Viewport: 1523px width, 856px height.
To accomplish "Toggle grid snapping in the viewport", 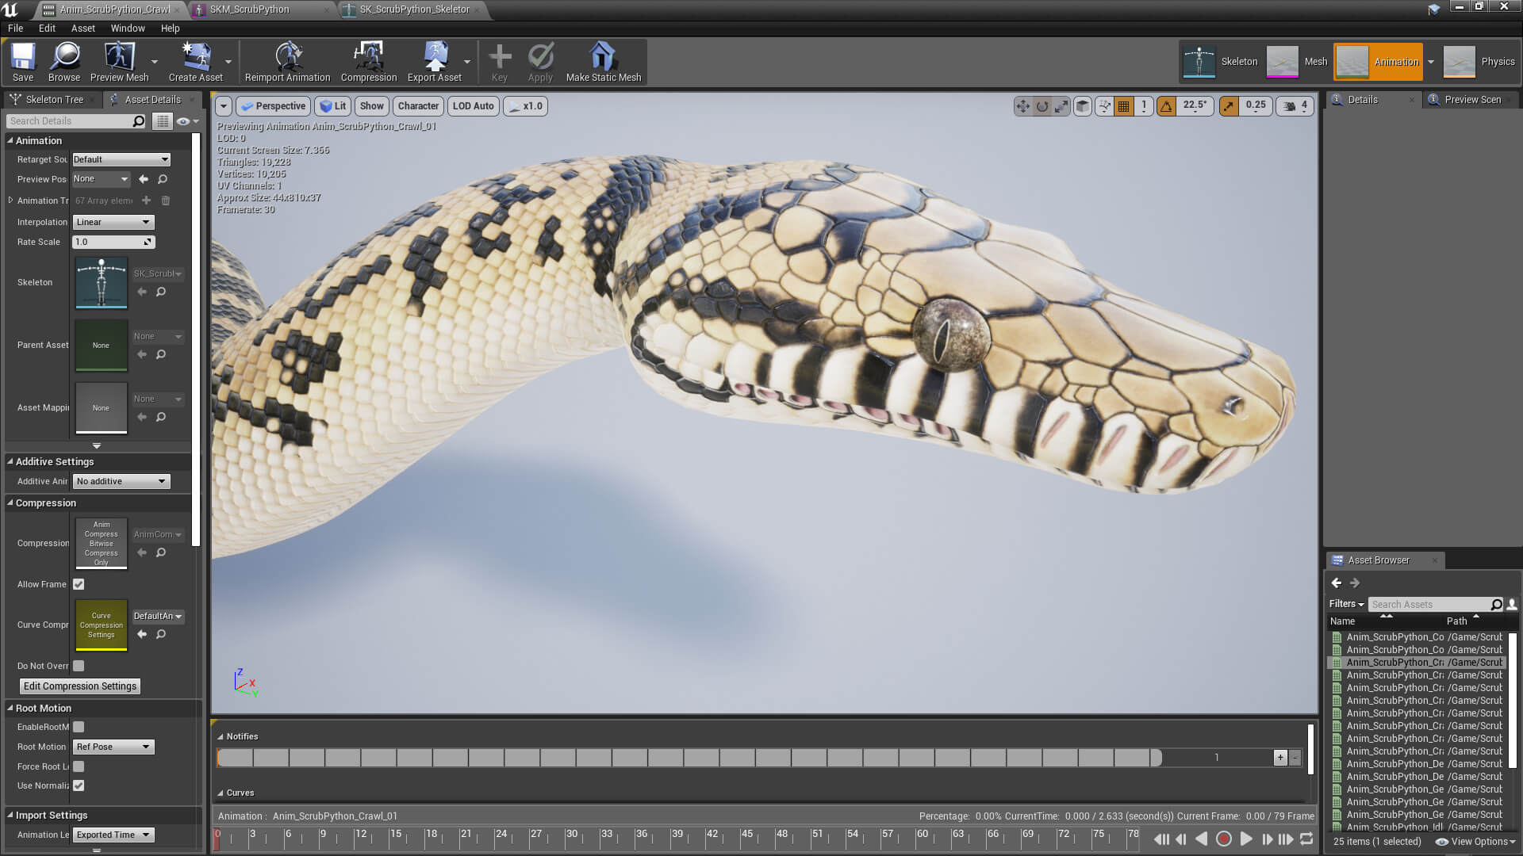I will click(1124, 106).
